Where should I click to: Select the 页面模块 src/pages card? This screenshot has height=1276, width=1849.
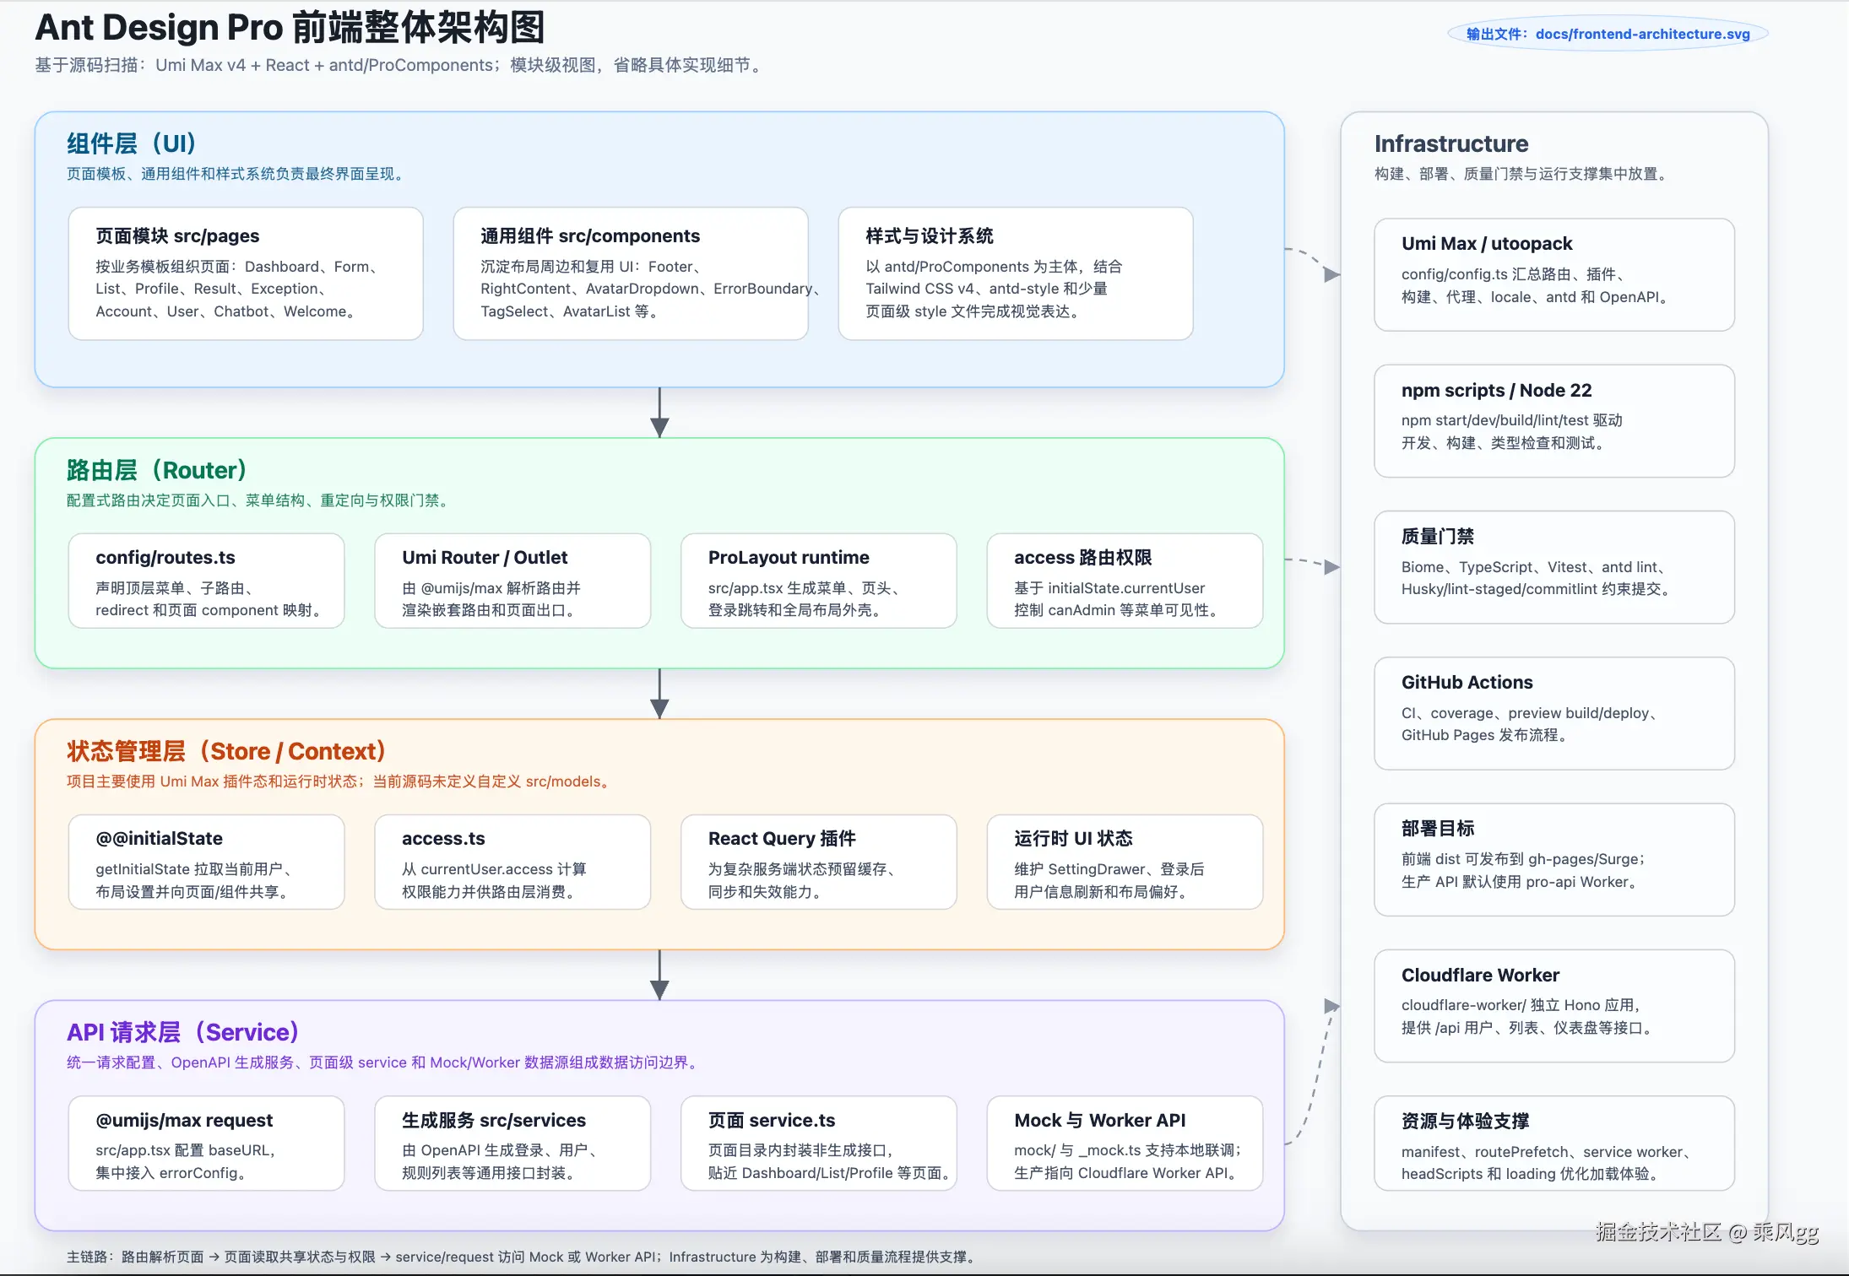point(246,273)
